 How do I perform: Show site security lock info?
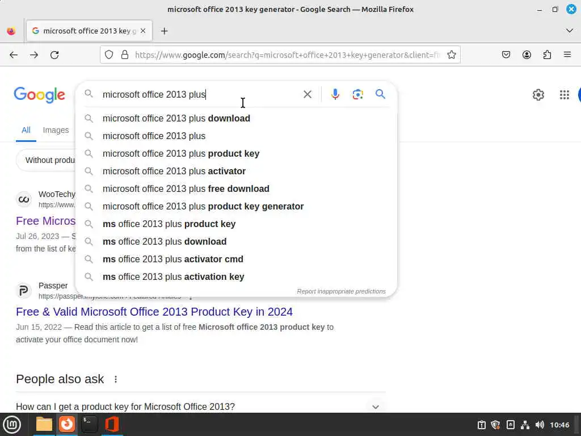click(x=125, y=55)
